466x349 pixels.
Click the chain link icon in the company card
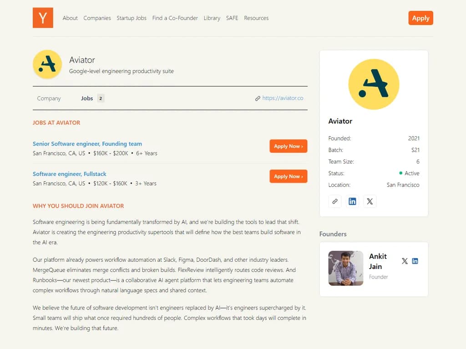[335, 201]
